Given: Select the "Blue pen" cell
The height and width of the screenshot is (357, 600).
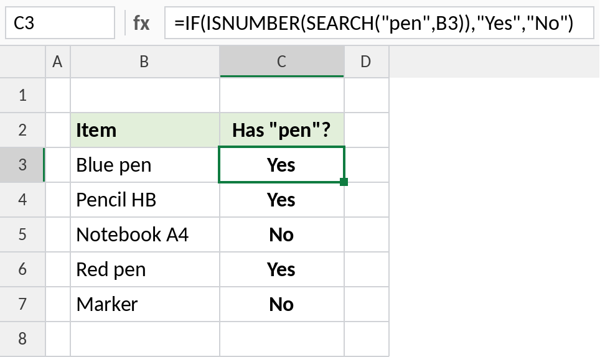Looking at the screenshot, I should click(x=144, y=165).
